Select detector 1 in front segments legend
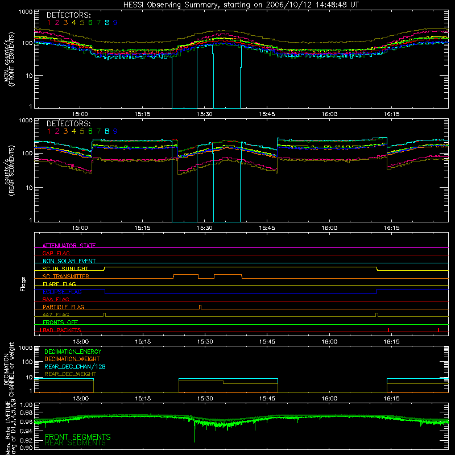This screenshot has width=455, height=455. pos(49,23)
